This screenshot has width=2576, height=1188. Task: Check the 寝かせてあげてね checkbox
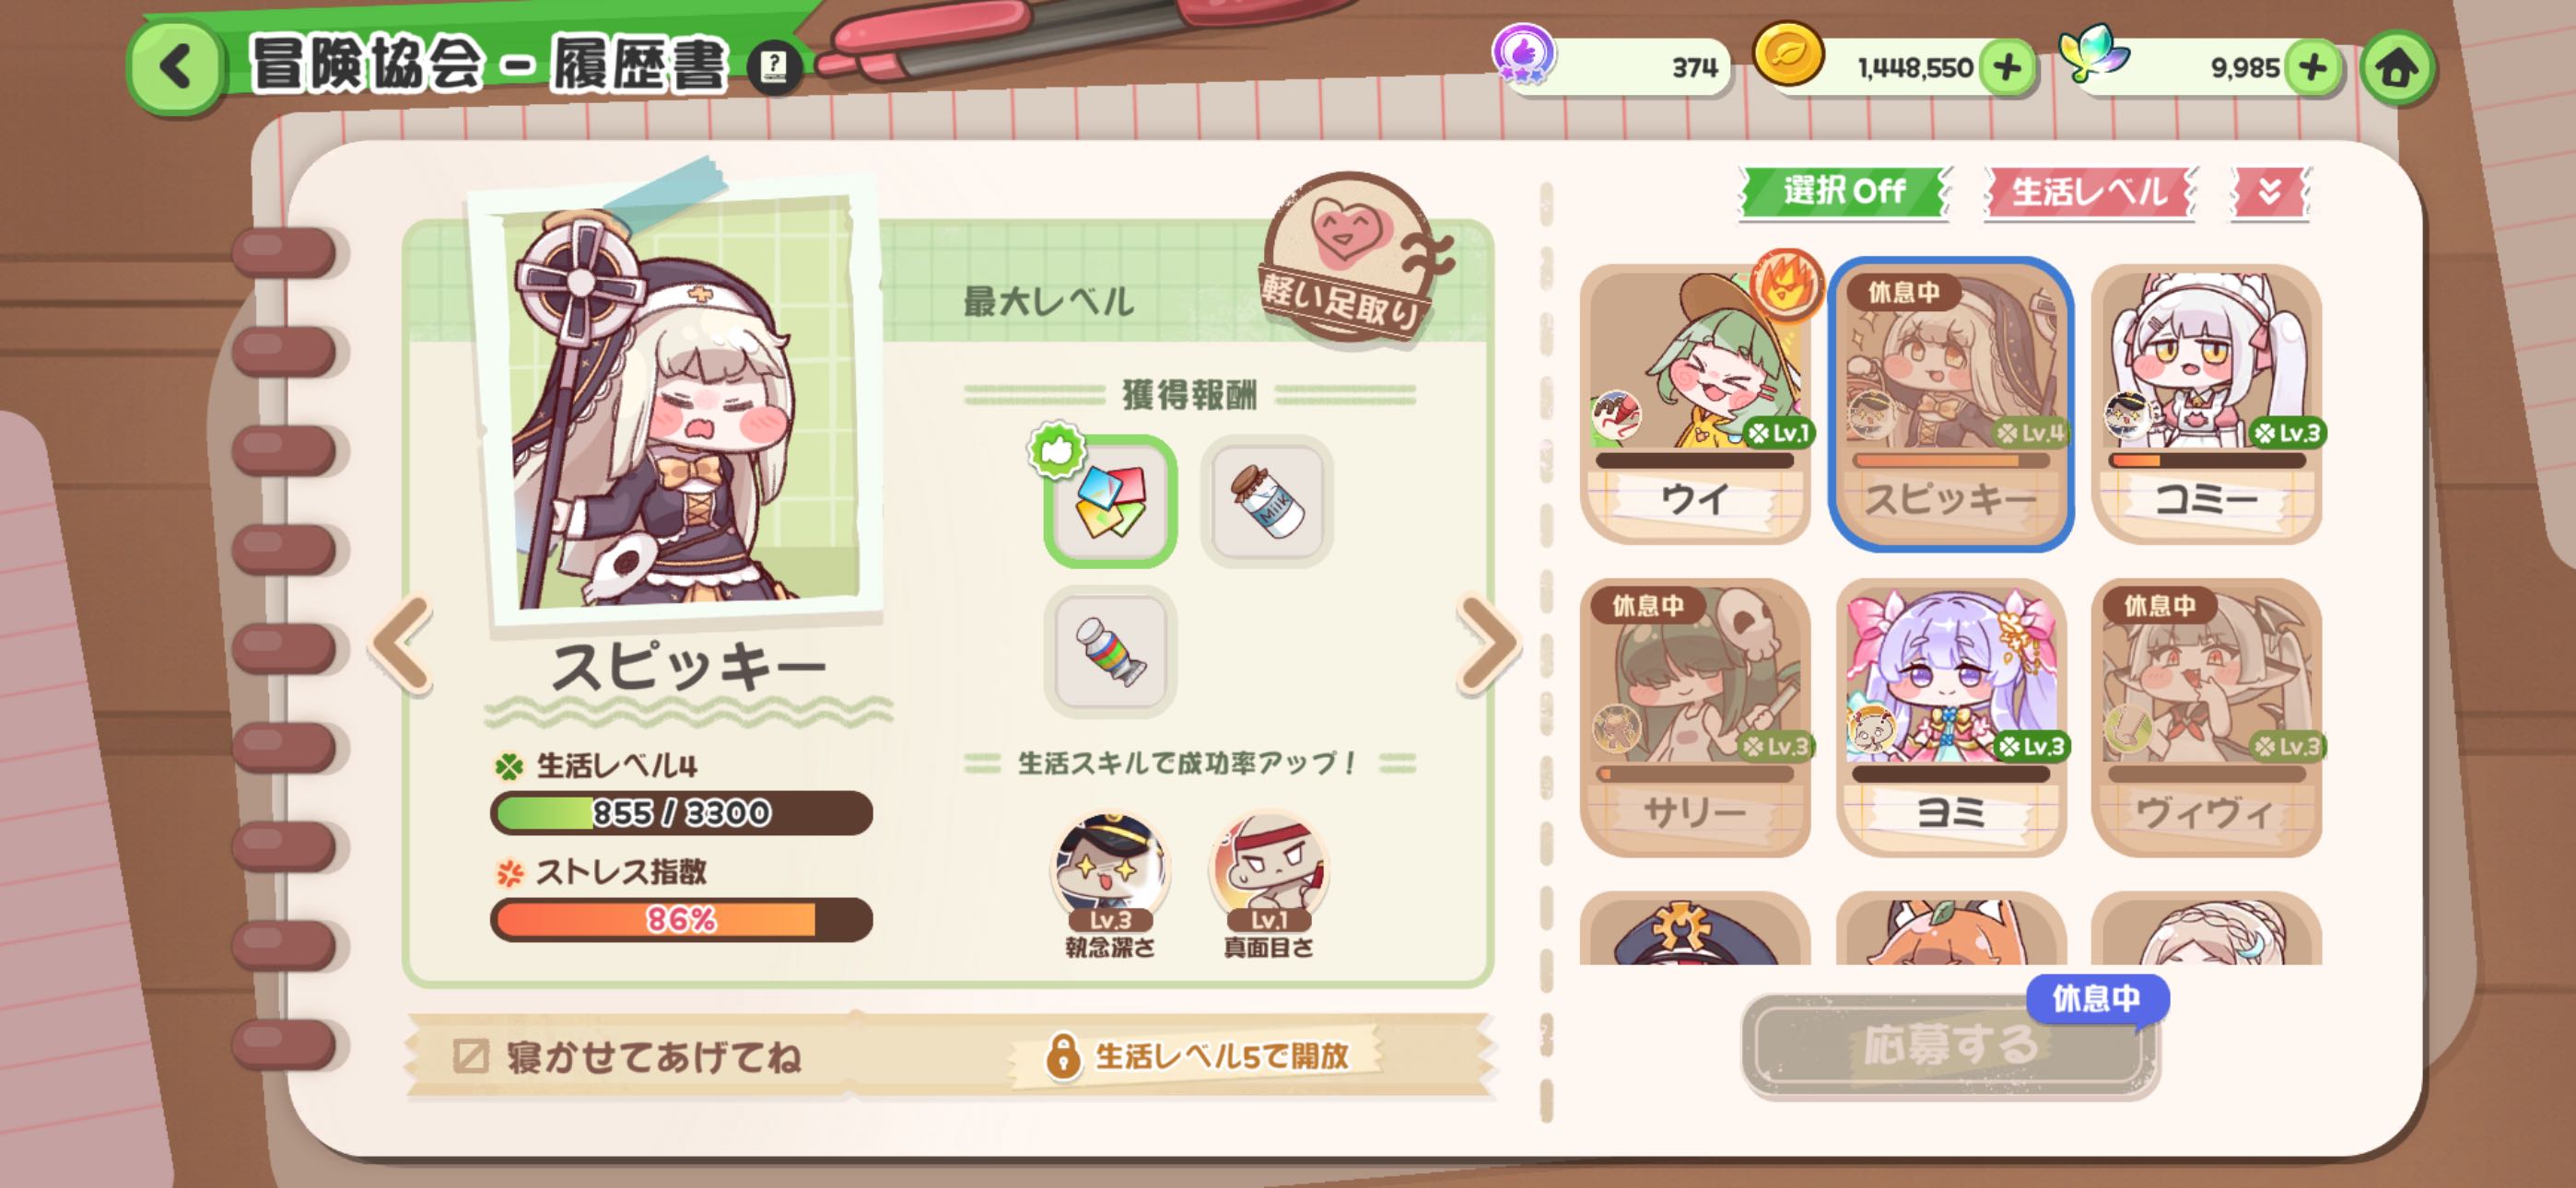pos(470,1056)
